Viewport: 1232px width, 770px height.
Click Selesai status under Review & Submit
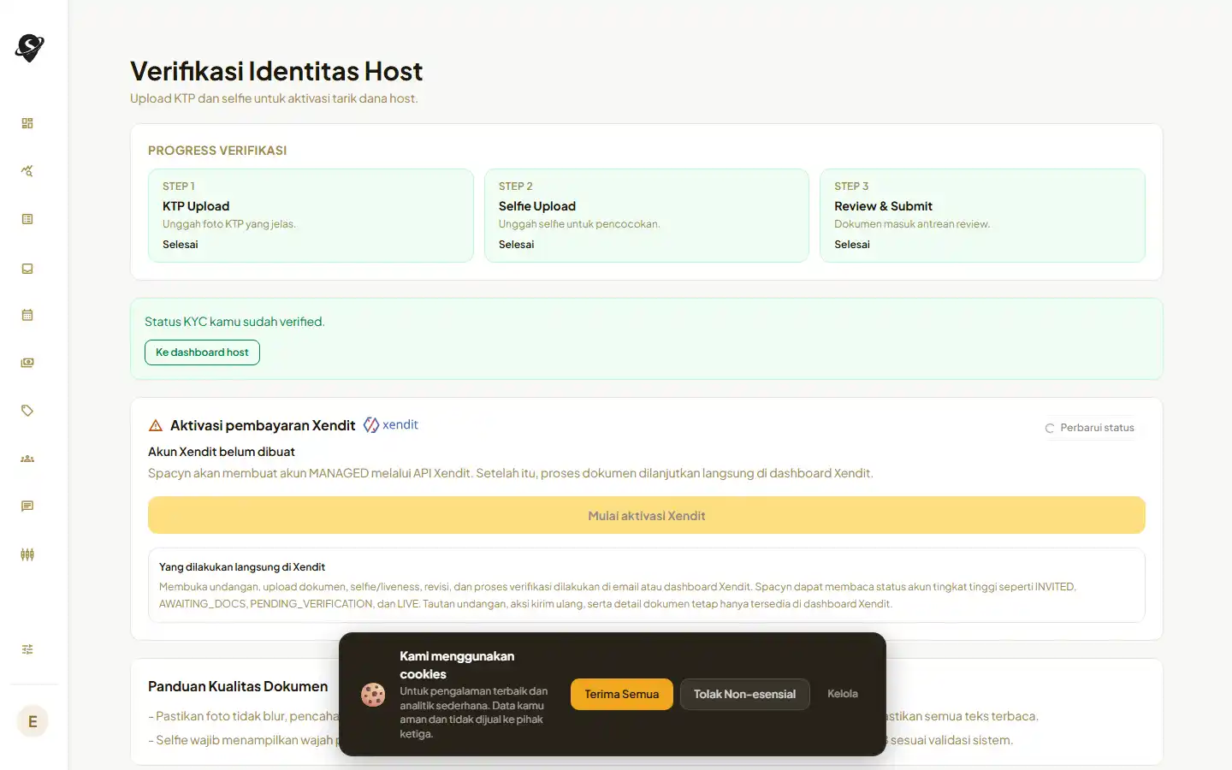[852, 245]
